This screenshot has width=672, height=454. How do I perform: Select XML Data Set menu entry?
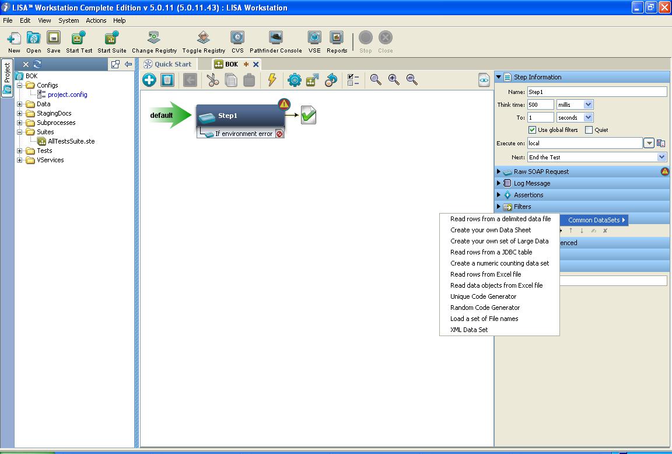pyautogui.click(x=499, y=330)
